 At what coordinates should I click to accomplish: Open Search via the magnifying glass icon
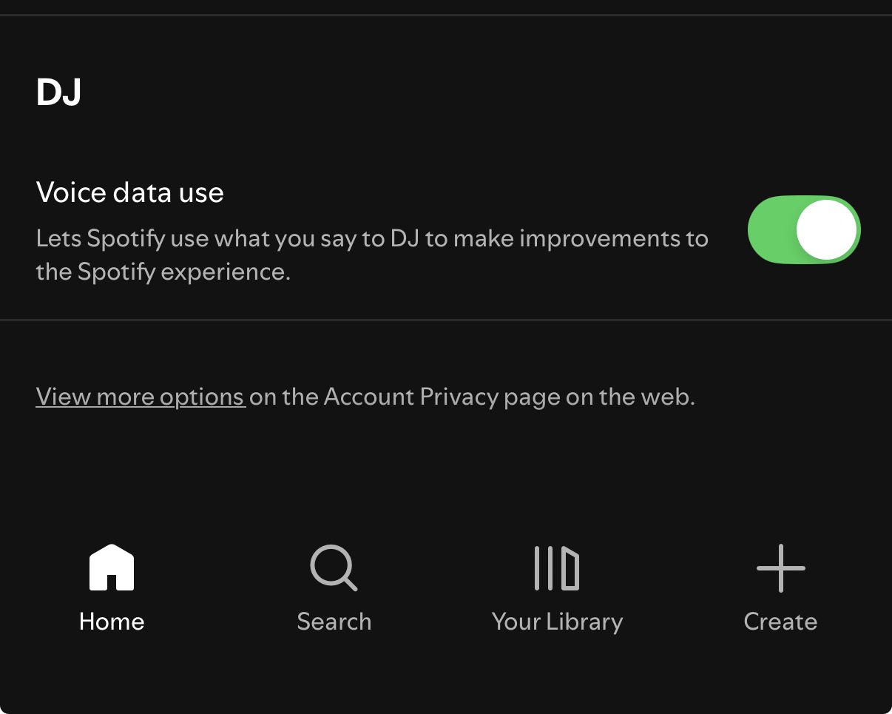(334, 568)
